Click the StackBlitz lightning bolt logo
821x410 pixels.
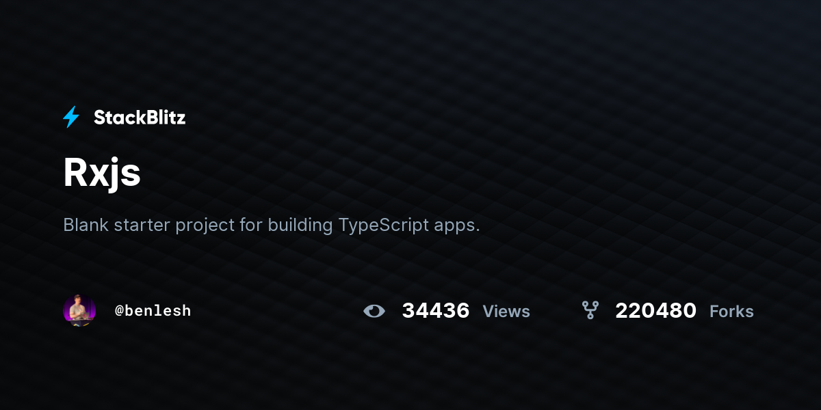point(71,118)
